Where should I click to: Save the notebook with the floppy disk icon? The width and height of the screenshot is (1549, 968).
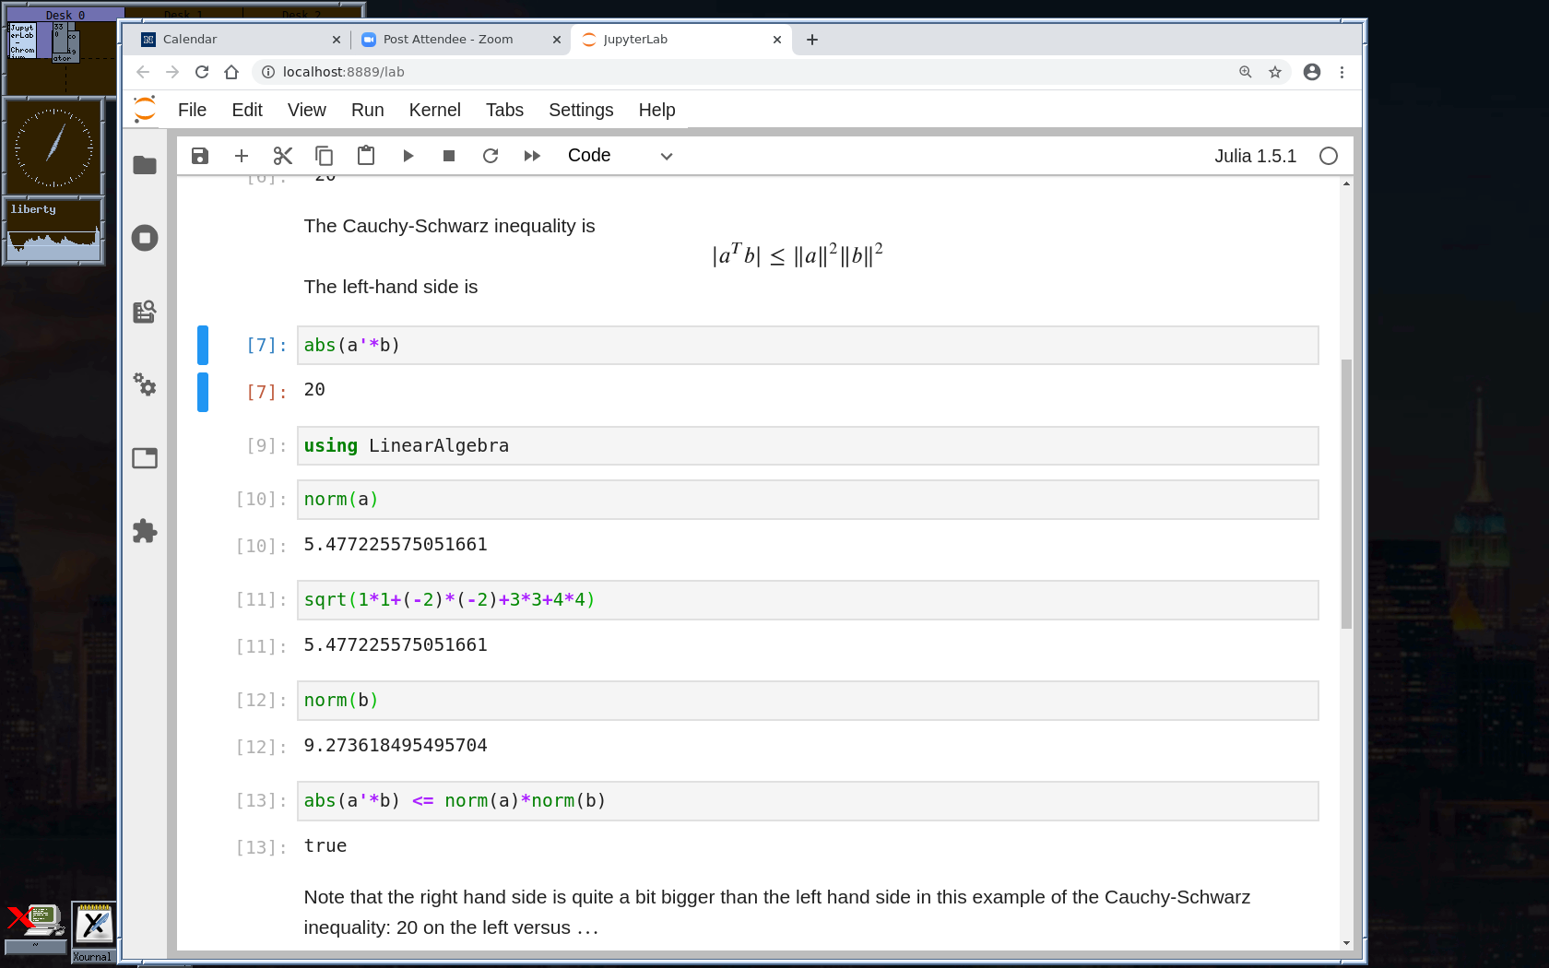tap(200, 156)
